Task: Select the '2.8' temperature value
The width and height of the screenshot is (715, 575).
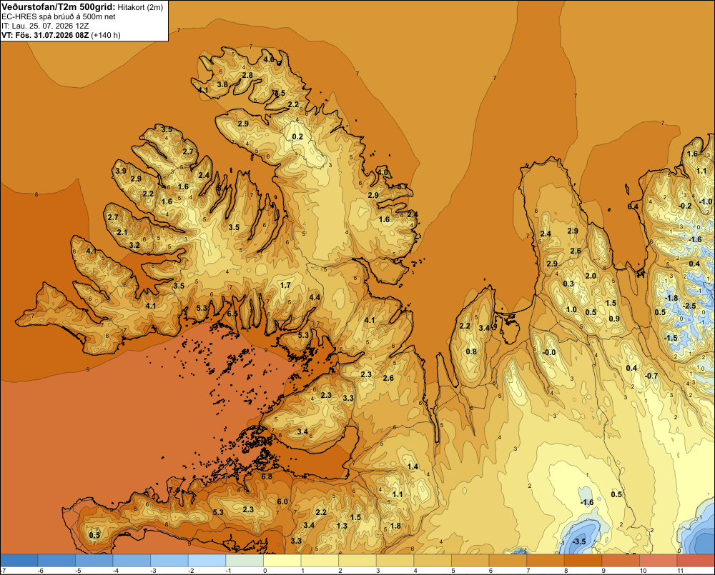Action: (247, 75)
